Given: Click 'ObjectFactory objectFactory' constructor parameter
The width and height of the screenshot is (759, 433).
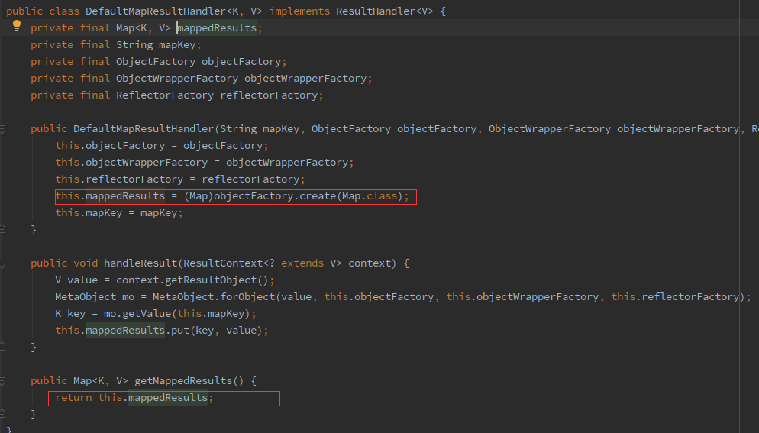Looking at the screenshot, I should pos(393,129).
